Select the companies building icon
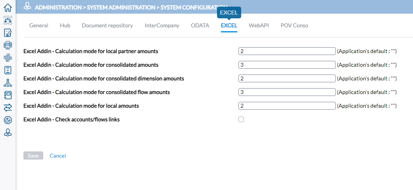Image resolution: width=413 pixels, height=190 pixels. (8, 45)
